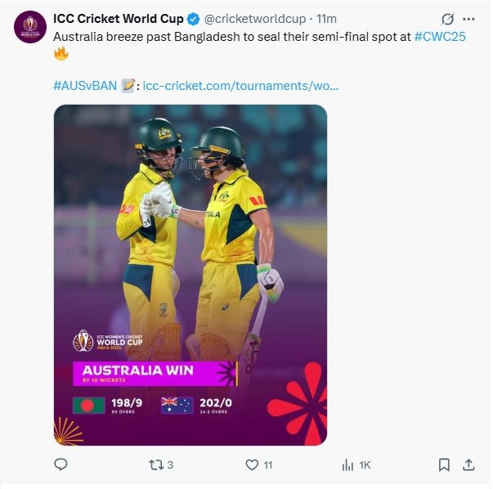
Task: Open the ICC Cricket World Cup account name
Action: pyautogui.click(x=118, y=19)
